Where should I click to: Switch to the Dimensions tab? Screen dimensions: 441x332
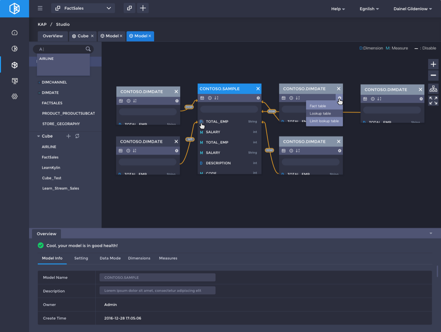[x=139, y=258]
